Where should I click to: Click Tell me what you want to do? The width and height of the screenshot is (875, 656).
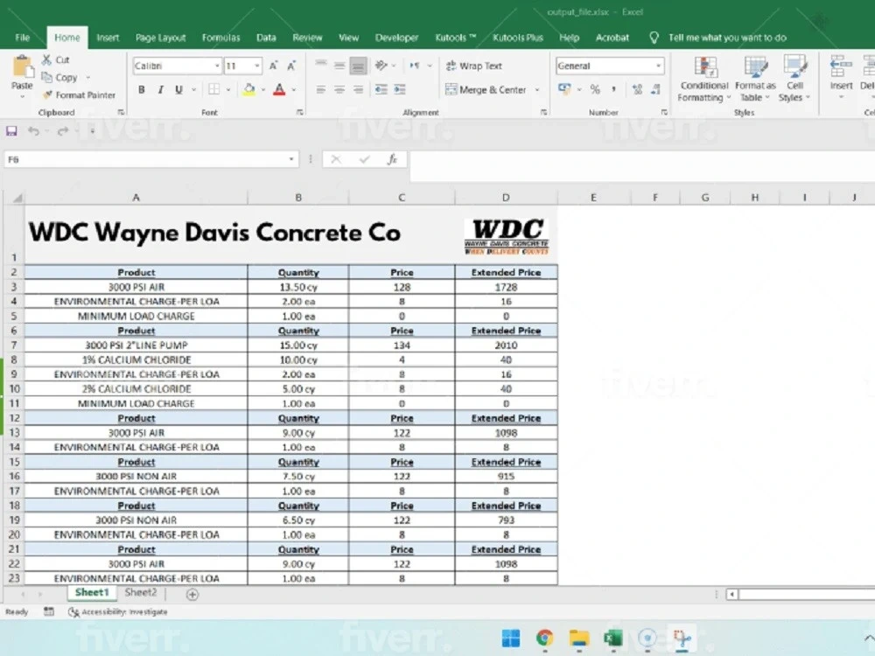click(727, 38)
